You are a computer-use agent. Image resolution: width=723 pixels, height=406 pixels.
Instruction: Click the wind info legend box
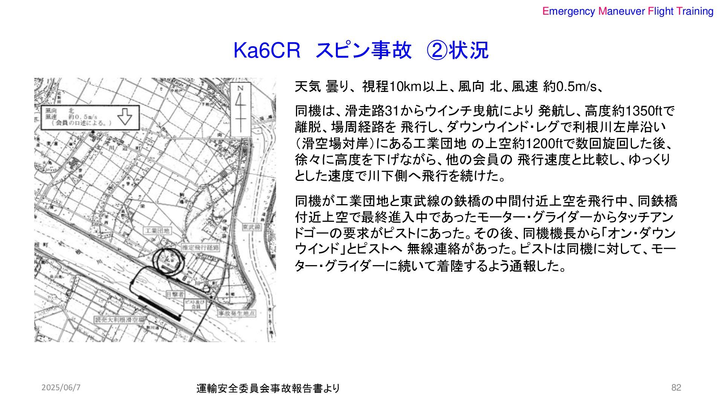[89, 117]
